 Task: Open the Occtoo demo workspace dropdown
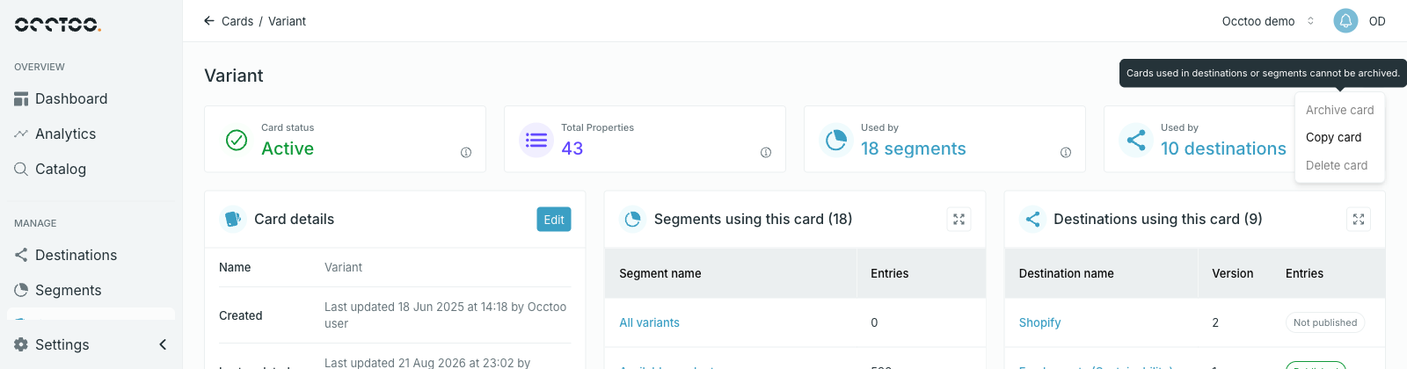pyautogui.click(x=1268, y=21)
